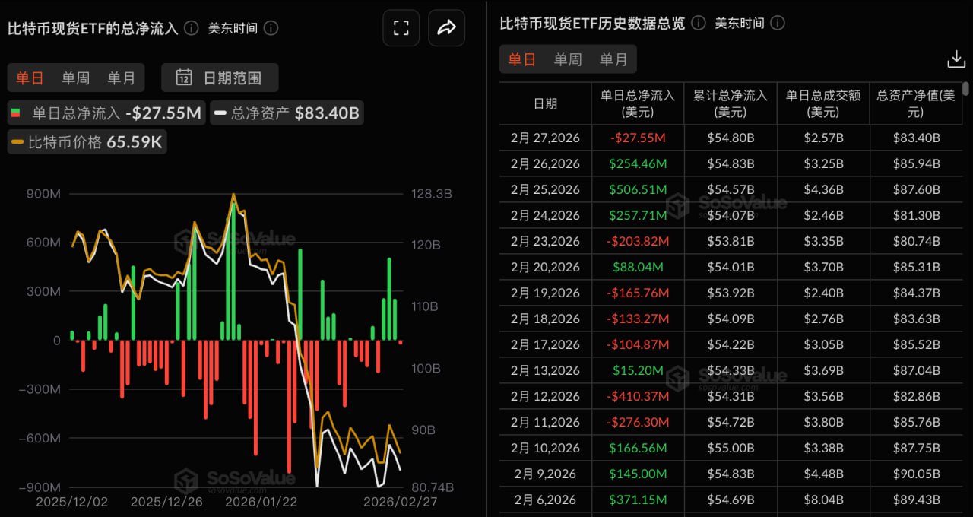Click info icon beside 比特币现货ETF的总净流入 title
The image size is (973, 517).
[x=192, y=28]
